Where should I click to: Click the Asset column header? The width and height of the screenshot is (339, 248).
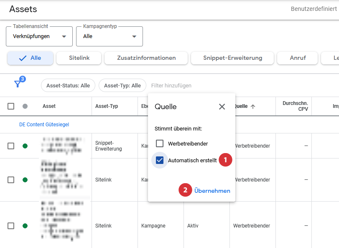(49, 106)
